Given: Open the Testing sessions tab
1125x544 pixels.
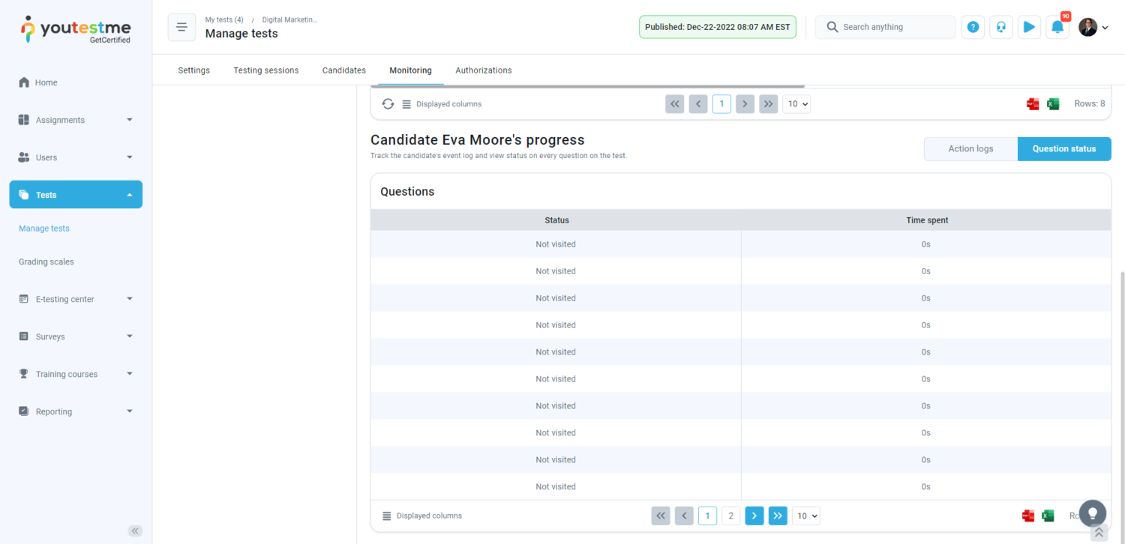Looking at the screenshot, I should click(265, 70).
